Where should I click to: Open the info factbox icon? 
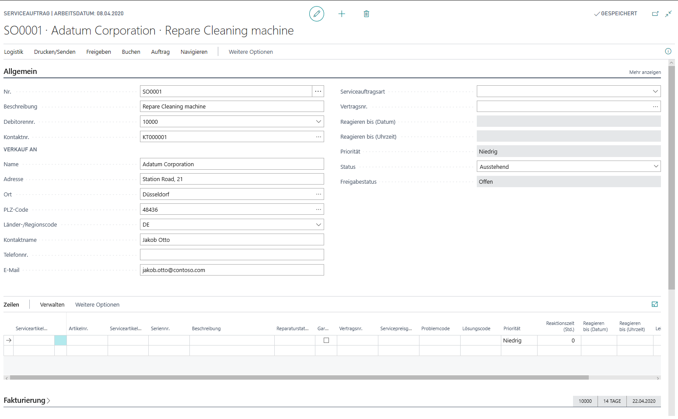click(668, 51)
